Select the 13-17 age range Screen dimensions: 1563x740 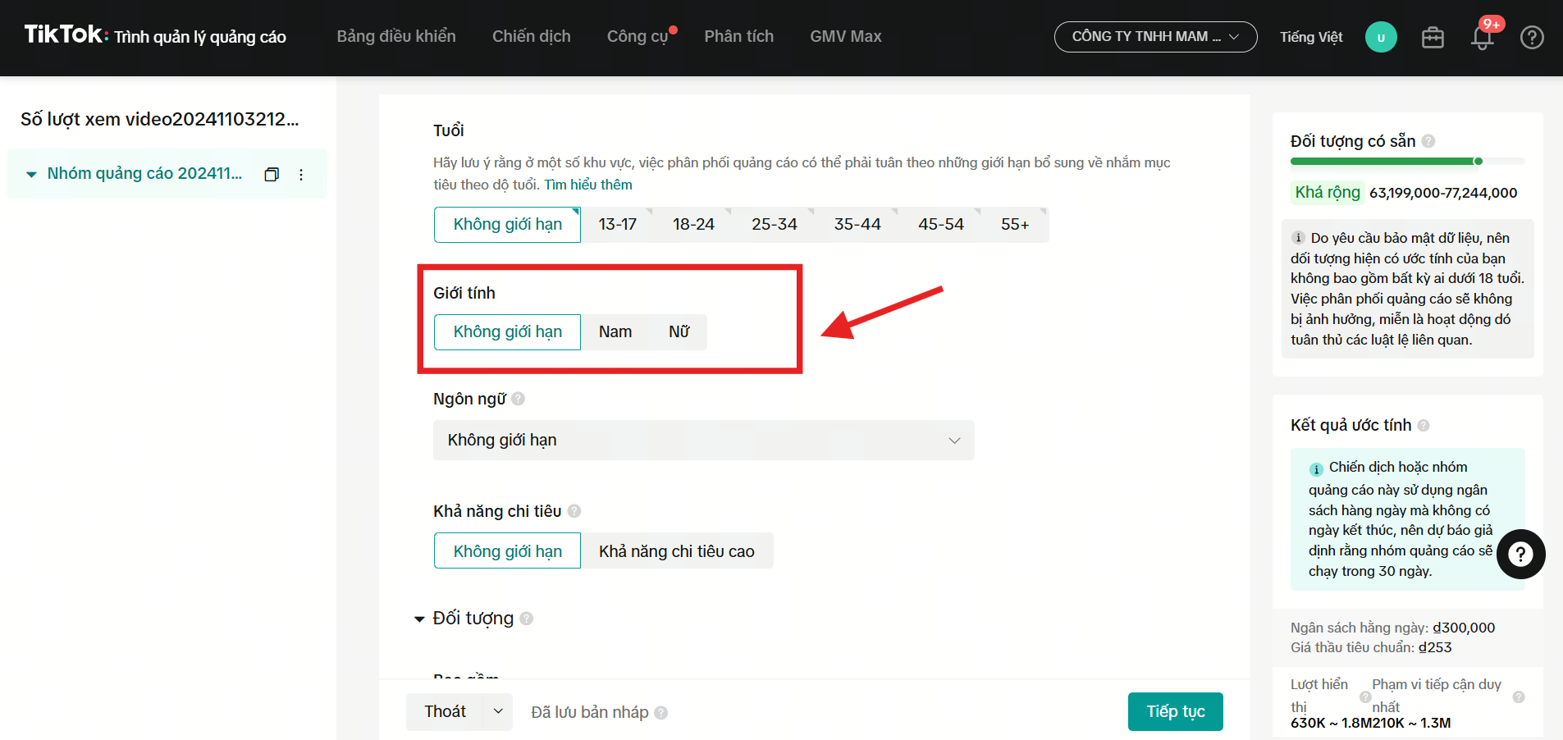coord(617,225)
